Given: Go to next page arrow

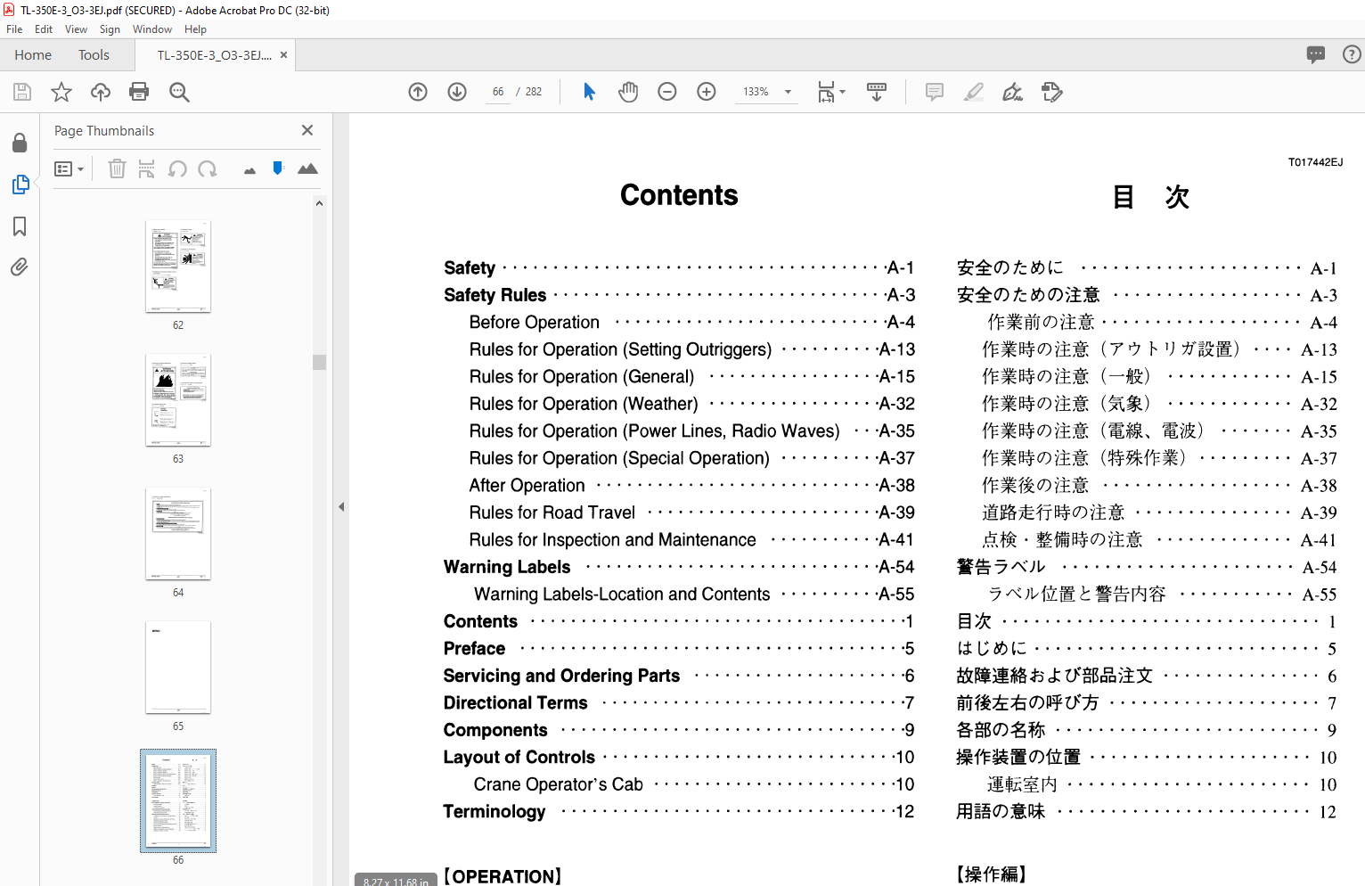Looking at the screenshot, I should (x=457, y=92).
